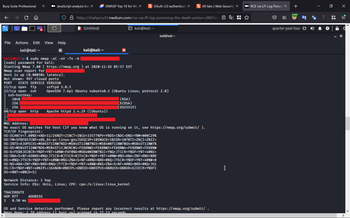Open the Kali dragon applications menu

5,28
